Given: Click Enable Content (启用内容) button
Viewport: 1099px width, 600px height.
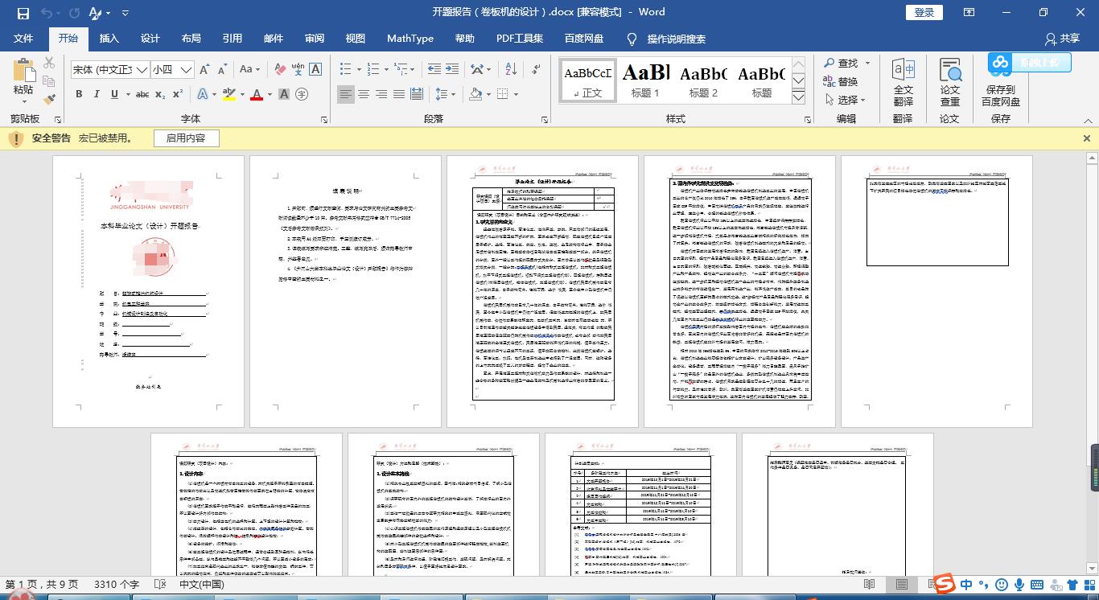Looking at the screenshot, I should pyautogui.click(x=186, y=138).
